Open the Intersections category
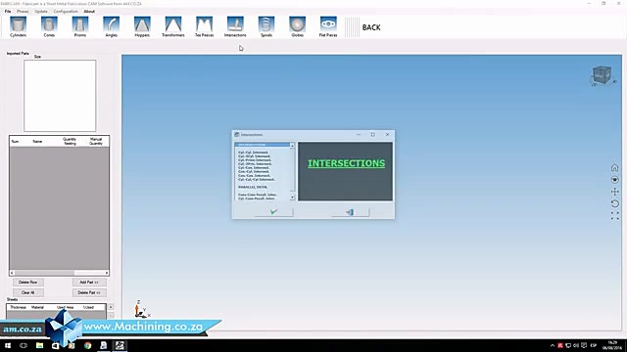The image size is (627, 352). [x=235, y=26]
